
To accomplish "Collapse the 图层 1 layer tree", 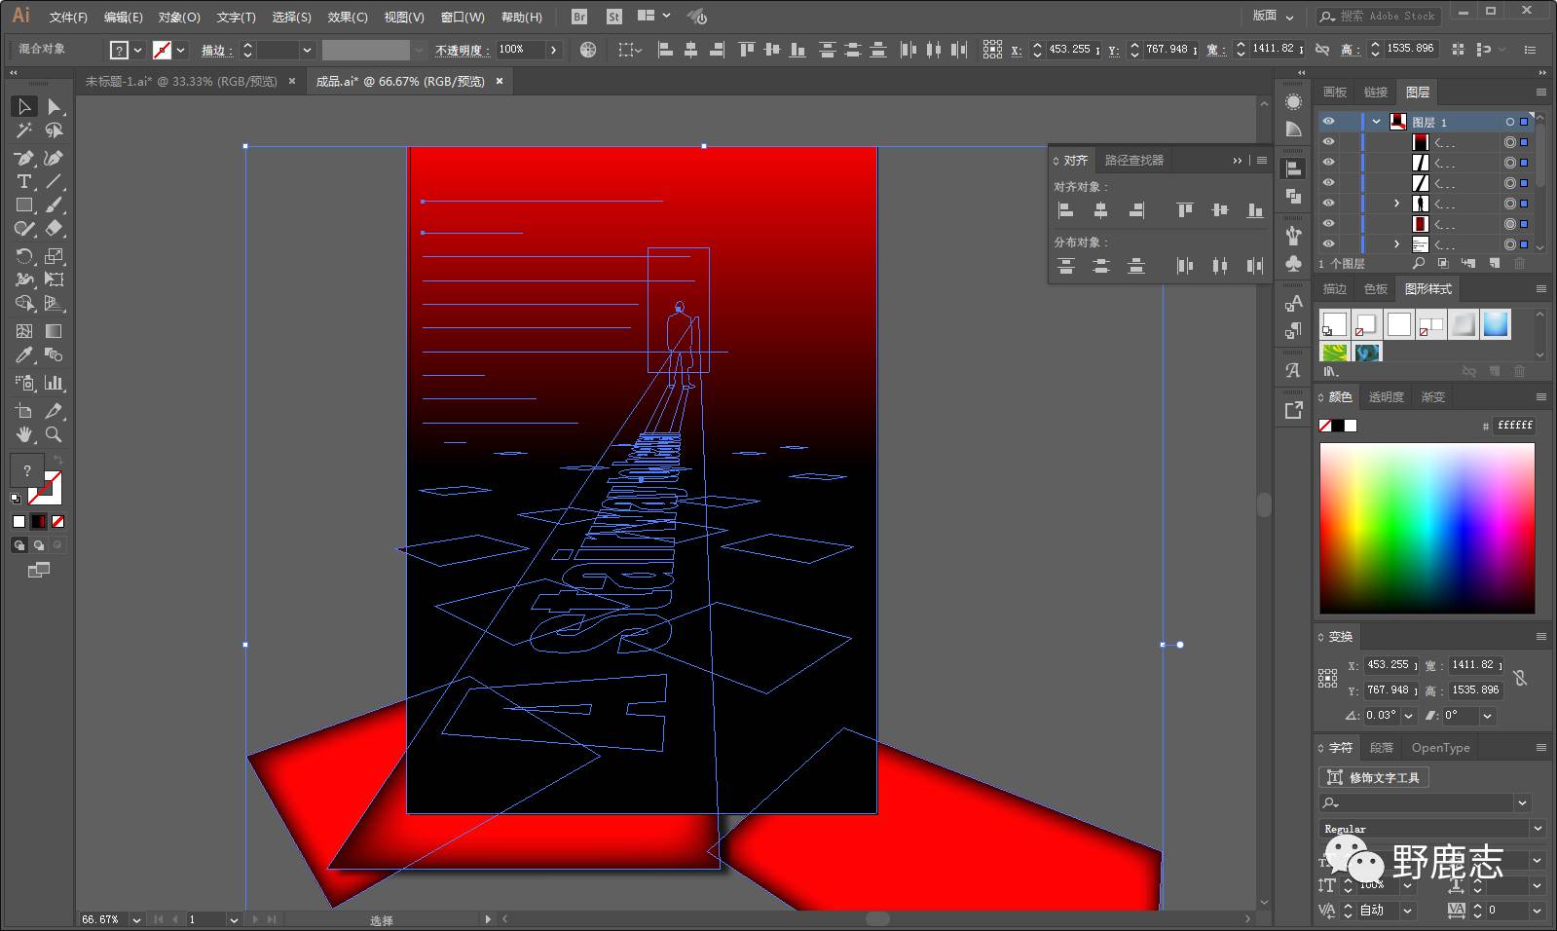I will point(1376,122).
